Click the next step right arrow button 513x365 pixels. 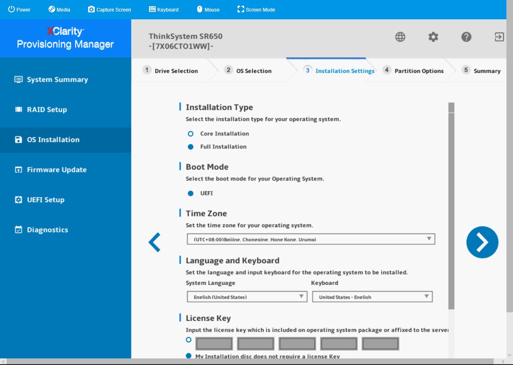tap(482, 242)
